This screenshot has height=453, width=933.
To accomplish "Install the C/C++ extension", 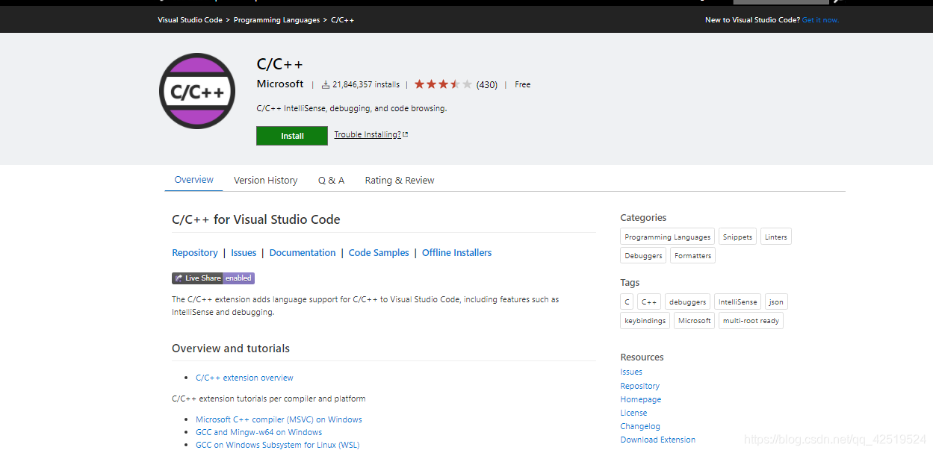I will coord(292,136).
